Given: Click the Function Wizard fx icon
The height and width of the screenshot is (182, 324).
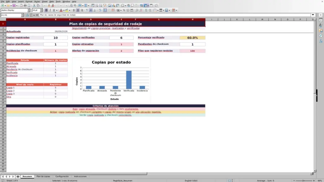Looking at the screenshot, I should point(27,15).
